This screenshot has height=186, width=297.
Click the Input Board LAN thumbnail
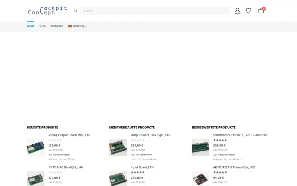(x=118, y=178)
